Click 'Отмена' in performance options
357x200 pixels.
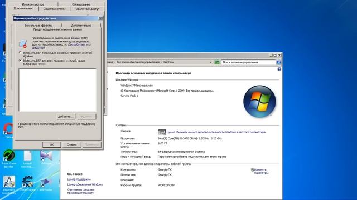click(71, 144)
